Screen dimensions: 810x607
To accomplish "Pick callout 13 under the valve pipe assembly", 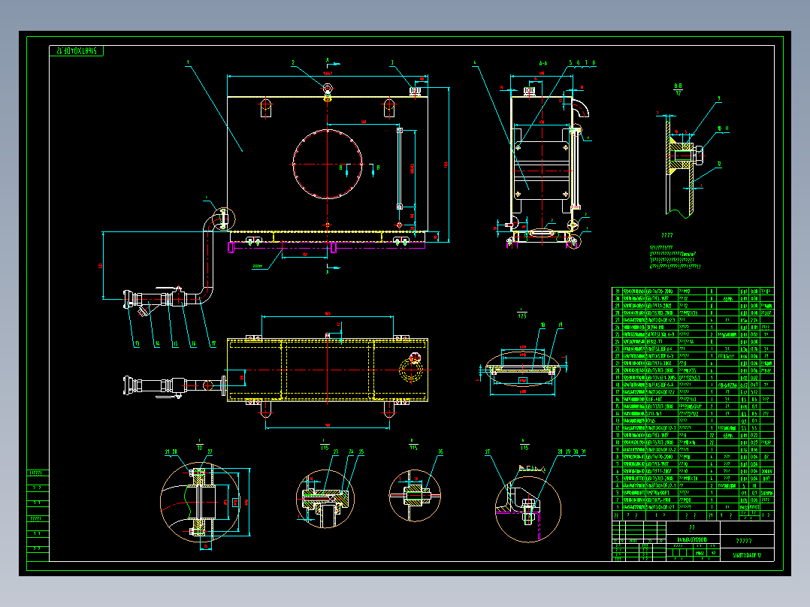I will coord(137,343).
